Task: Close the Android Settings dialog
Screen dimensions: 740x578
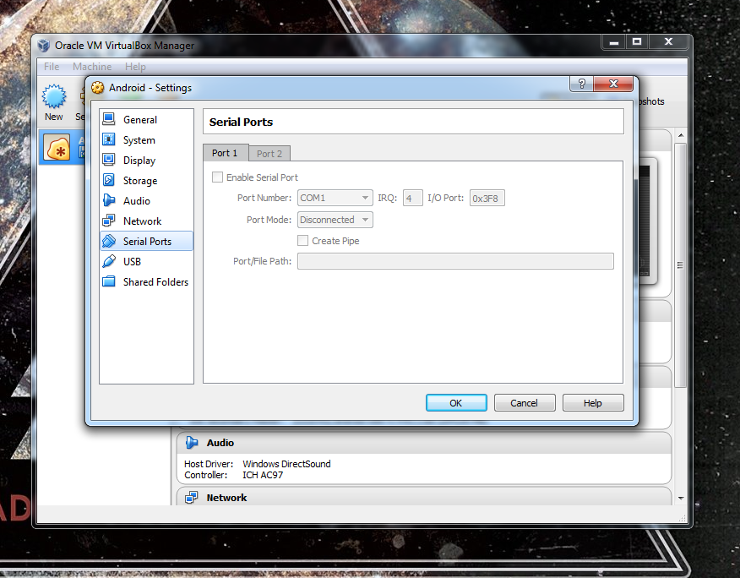Action: [x=613, y=84]
